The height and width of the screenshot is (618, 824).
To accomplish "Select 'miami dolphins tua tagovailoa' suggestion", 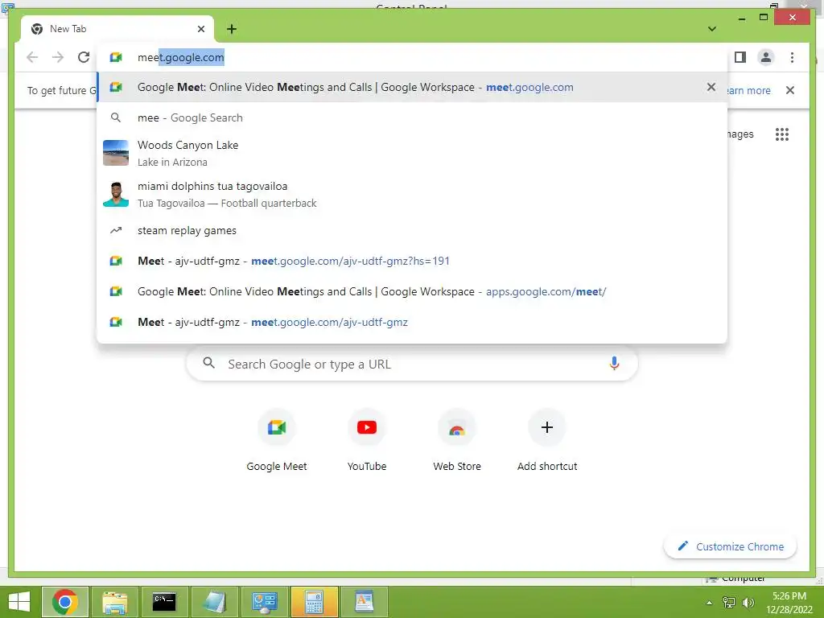I will pos(412,195).
